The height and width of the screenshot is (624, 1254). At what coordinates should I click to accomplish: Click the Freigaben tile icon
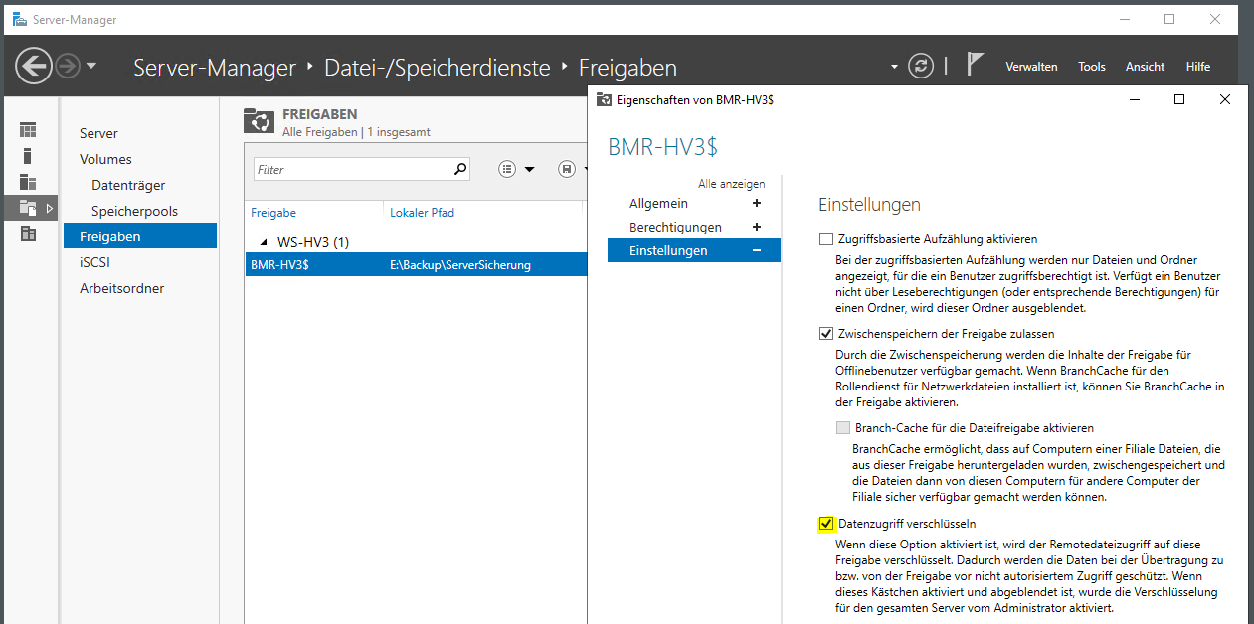tap(259, 120)
